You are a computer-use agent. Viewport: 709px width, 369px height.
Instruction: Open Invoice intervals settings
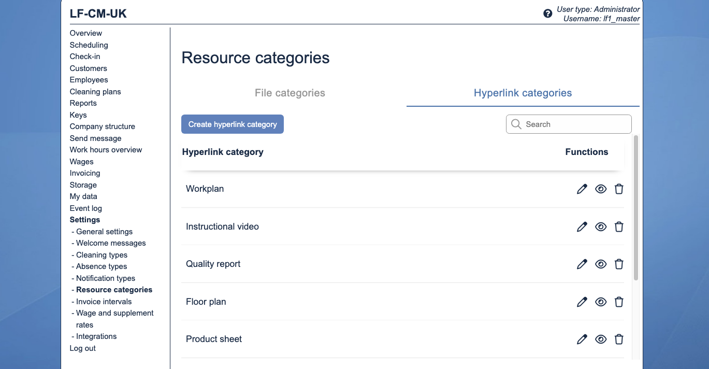click(x=104, y=302)
